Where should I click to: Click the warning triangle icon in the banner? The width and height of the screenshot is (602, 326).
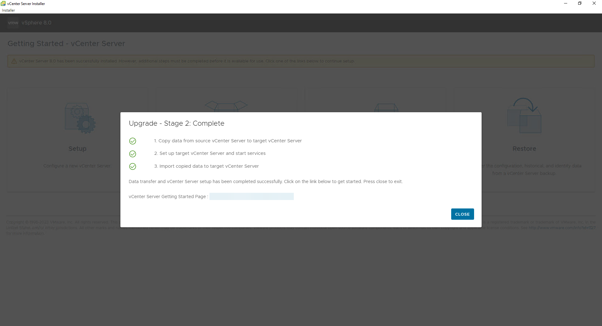(x=14, y=61)
